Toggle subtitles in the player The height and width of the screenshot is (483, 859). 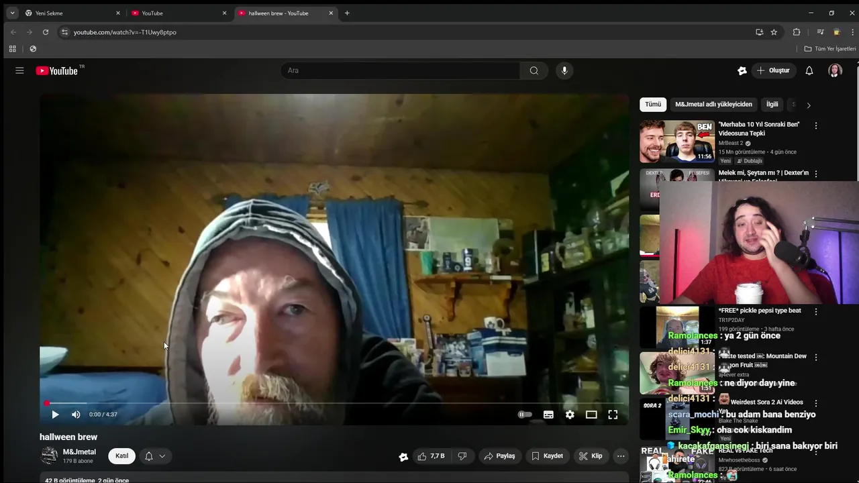pos(548,415)
